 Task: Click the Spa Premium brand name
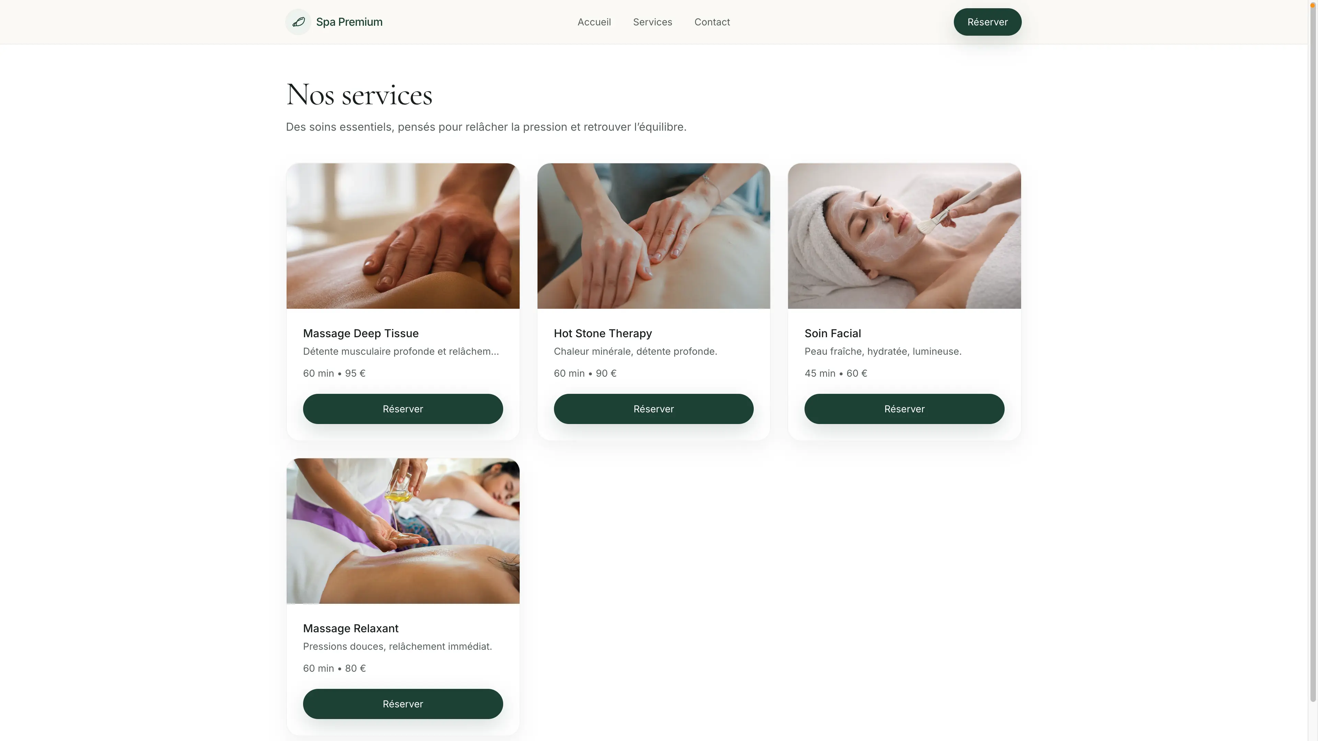349,22
